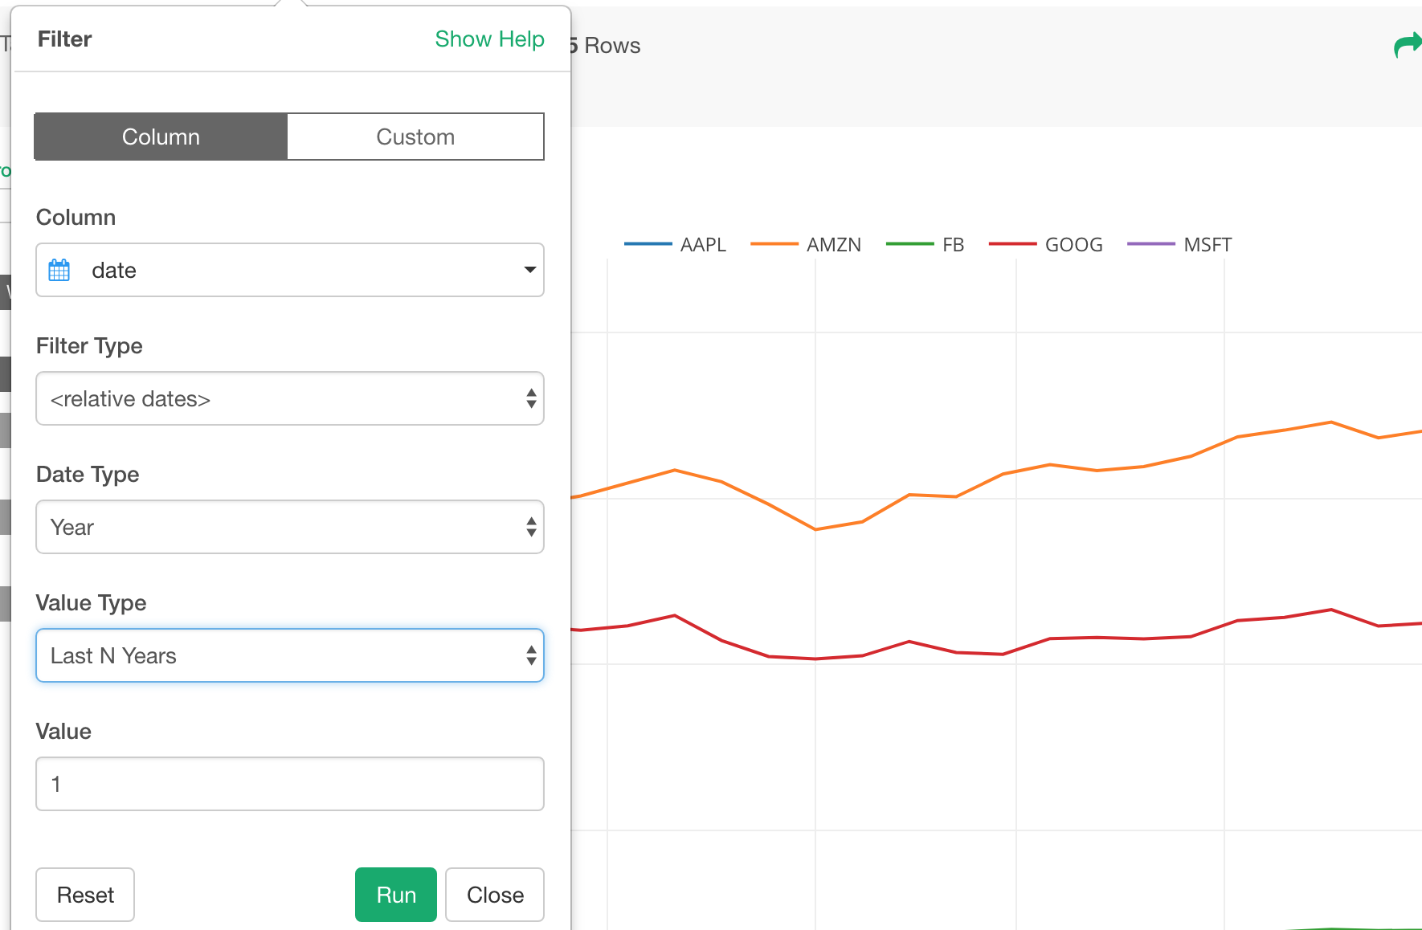This screenshot has width=1422, height=930.
Task: Close the Filter dialog
Action: pyautogui.click(x=495, y=895)
